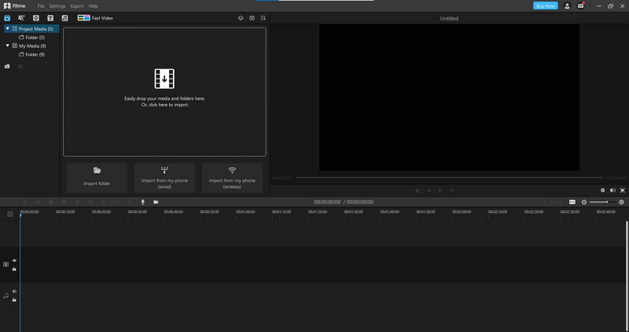Open preview settings gear icon
This screenshot has height=332, width=629.
[x=602, y=190]
